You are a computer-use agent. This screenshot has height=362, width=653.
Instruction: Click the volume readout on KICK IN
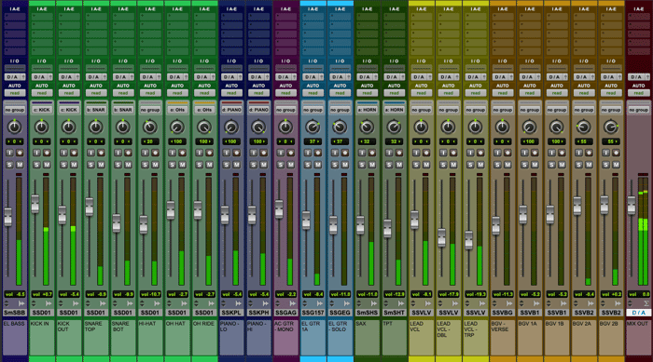point(42,294)
